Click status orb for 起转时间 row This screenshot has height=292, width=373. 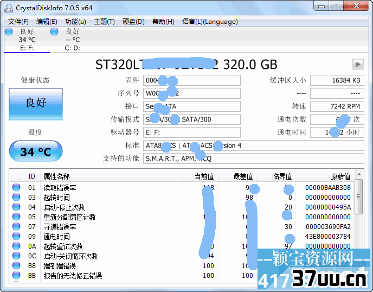[x=16, y=197]
